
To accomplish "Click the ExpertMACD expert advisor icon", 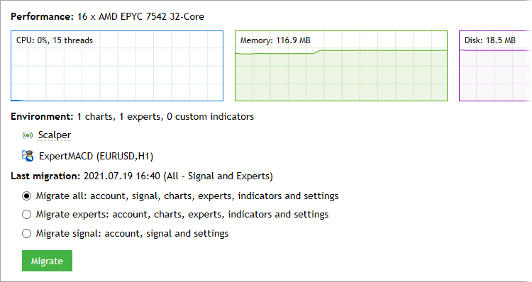I will click(28, 156).
